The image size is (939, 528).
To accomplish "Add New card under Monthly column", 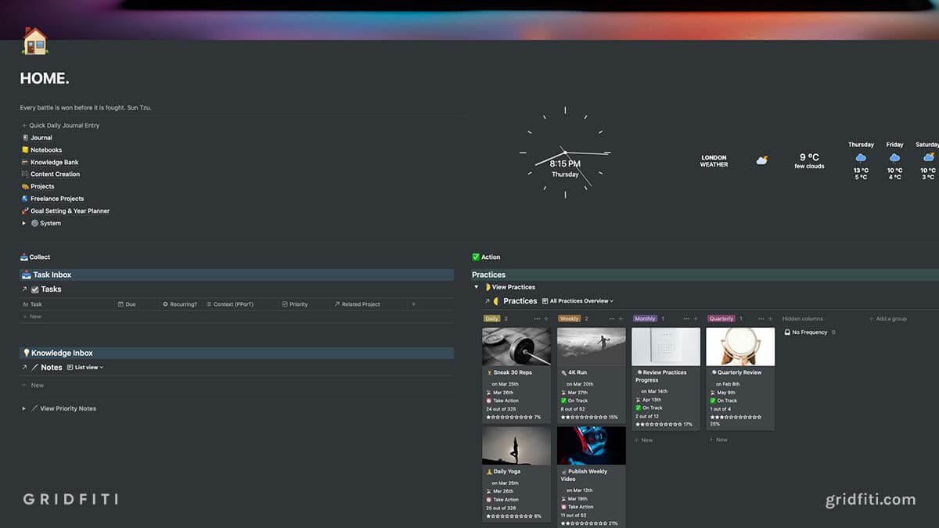I will (x=643, y=440).
